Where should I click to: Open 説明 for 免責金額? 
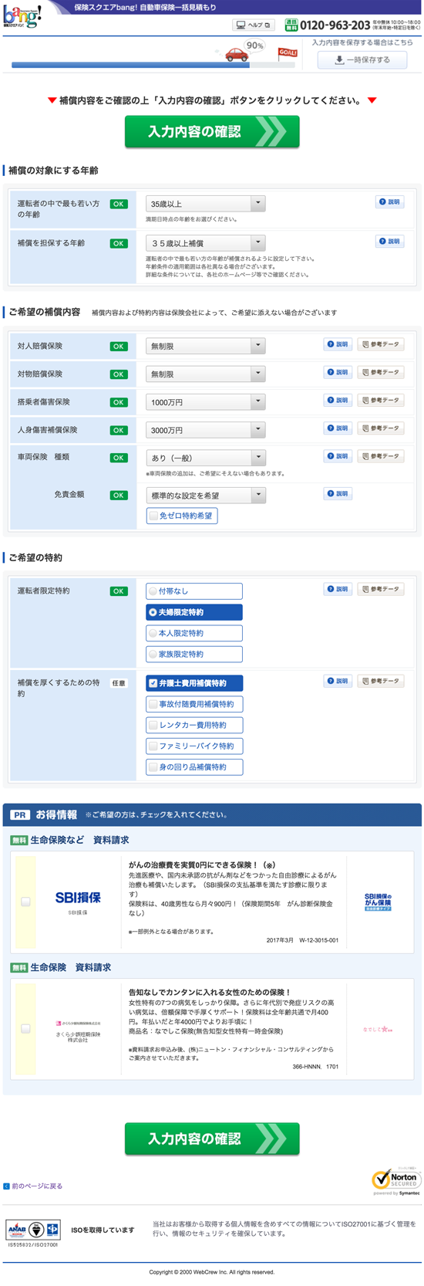[x=338, y=493]
